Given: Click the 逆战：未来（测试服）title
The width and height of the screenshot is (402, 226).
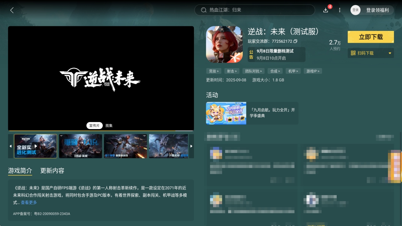Looking at the screenshot, I should tap(283, 32).
